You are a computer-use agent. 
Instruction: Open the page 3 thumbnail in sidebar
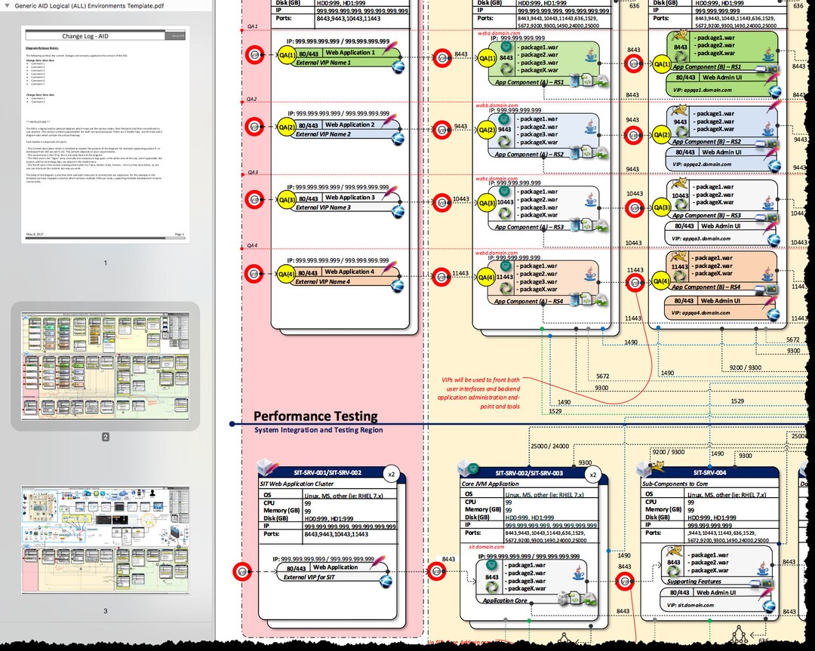[106, 540]
